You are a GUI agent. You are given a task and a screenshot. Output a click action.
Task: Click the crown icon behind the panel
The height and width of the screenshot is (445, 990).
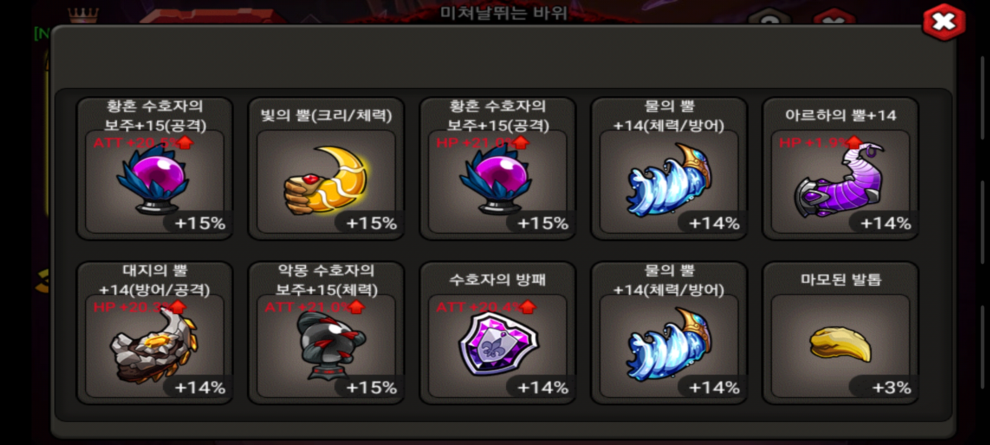point(83,15)
